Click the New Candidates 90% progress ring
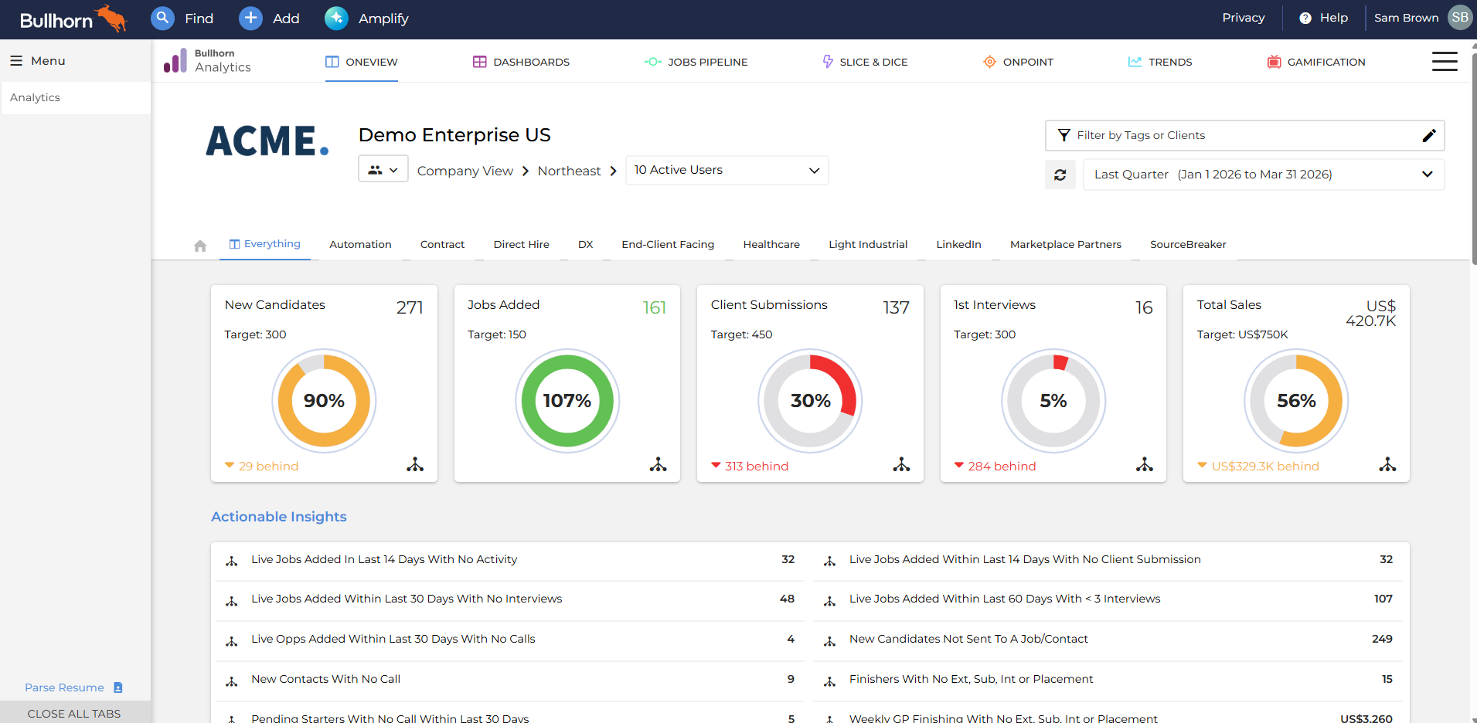The image size is (1477, 723). [x=324, y=401]
